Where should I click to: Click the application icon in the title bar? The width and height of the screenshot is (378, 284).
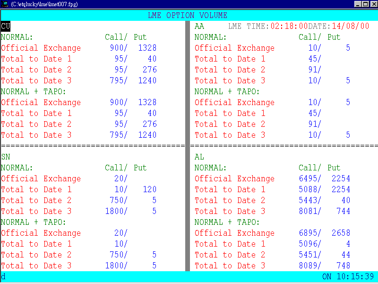click(x=5, y=4)
